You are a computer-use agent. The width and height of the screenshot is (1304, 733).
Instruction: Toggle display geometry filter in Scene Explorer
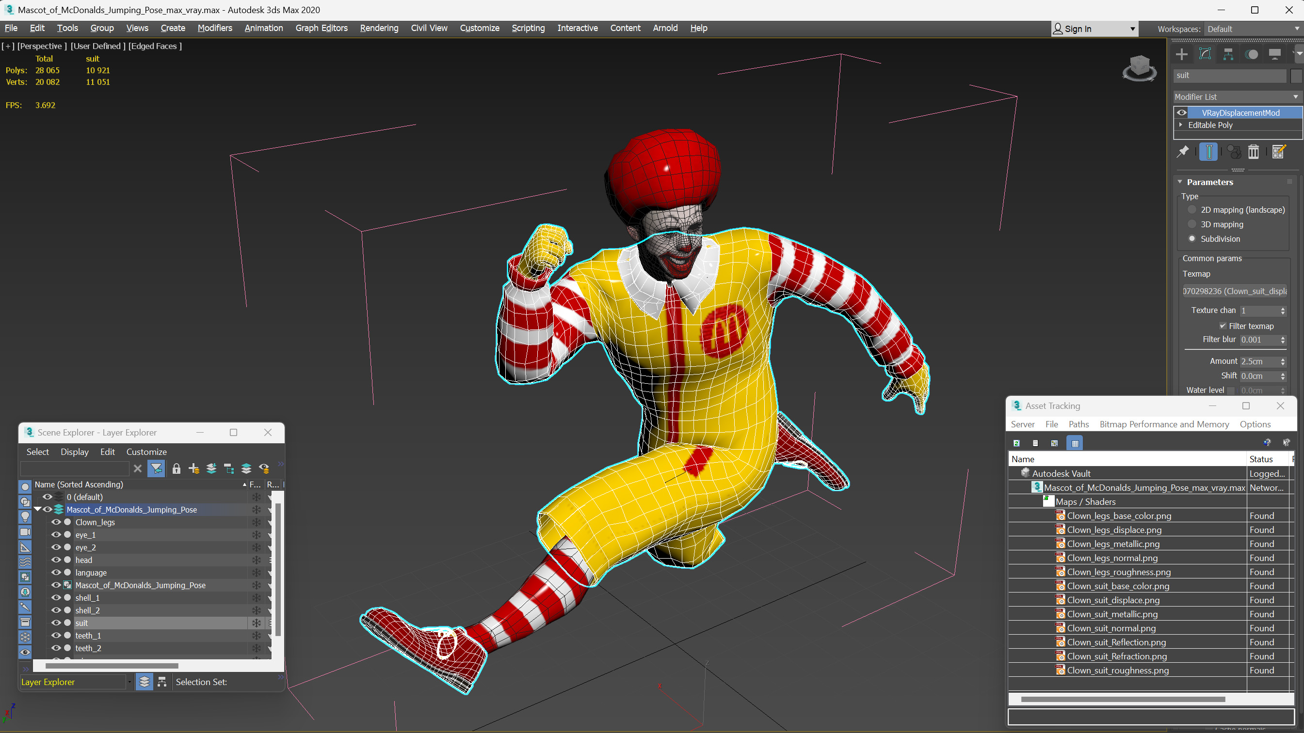(x=25, y=486)
